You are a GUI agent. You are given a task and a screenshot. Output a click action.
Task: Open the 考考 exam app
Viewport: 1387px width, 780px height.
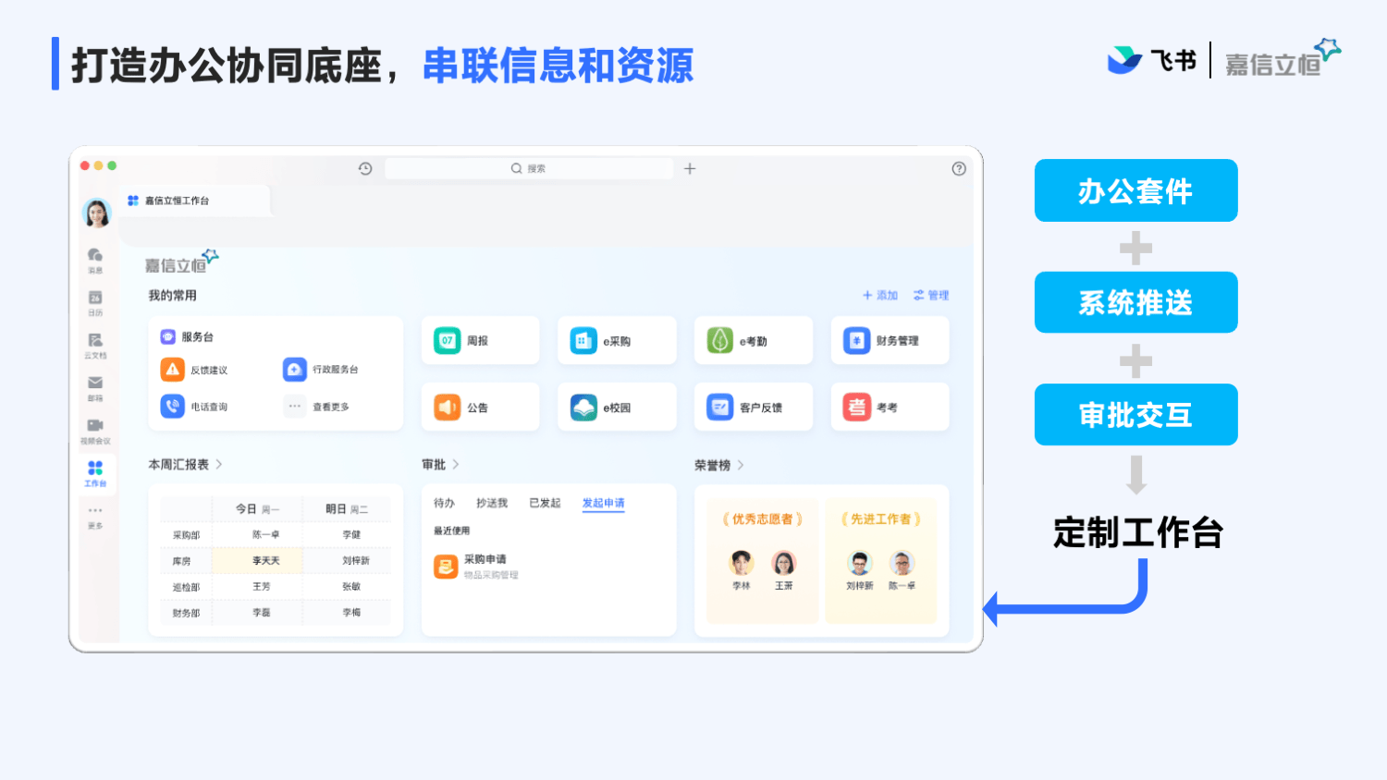pos(890,408)
